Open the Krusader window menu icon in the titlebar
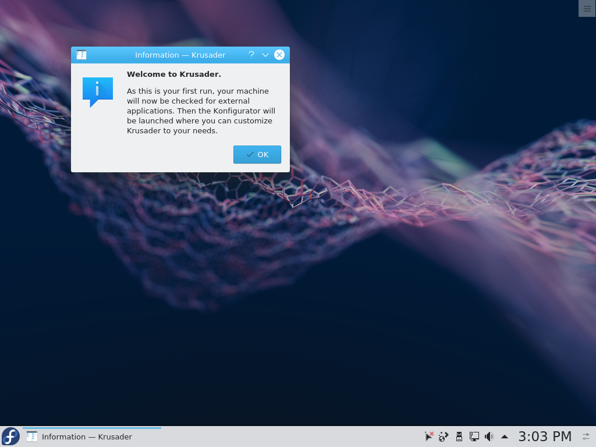596x447 pixels. point(81,55)
